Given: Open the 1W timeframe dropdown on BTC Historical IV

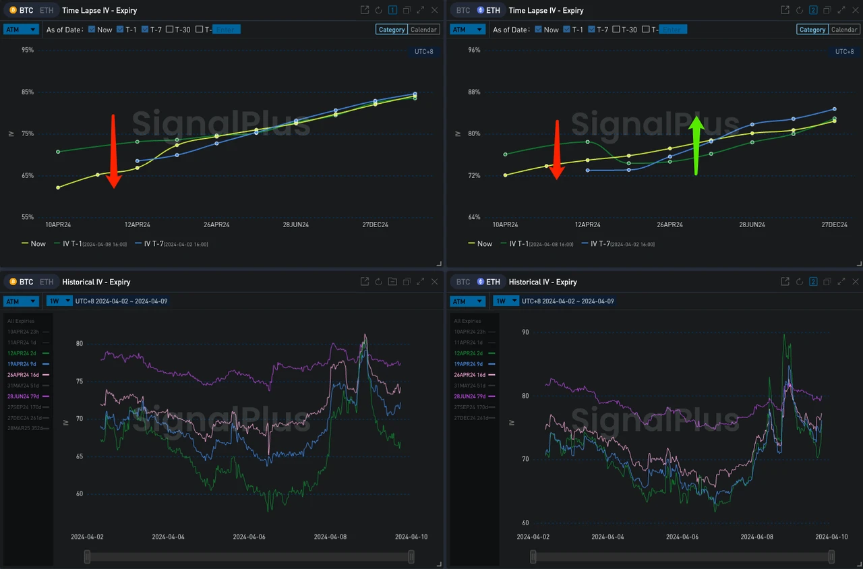Looking at the screenshot, I should [59, 301].
